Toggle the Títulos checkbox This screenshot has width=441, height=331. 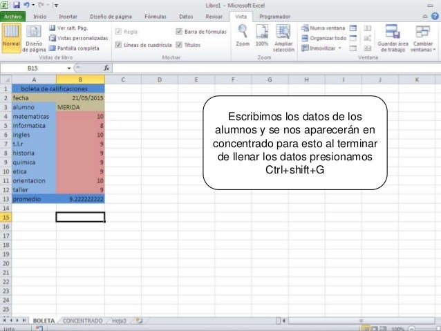179,45
